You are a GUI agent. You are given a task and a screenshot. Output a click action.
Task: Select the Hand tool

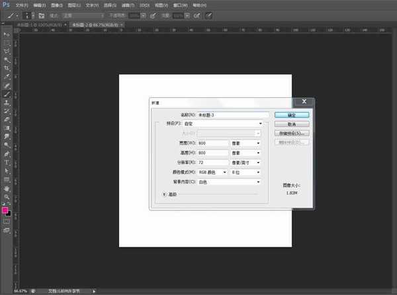(x=7, y=188)
